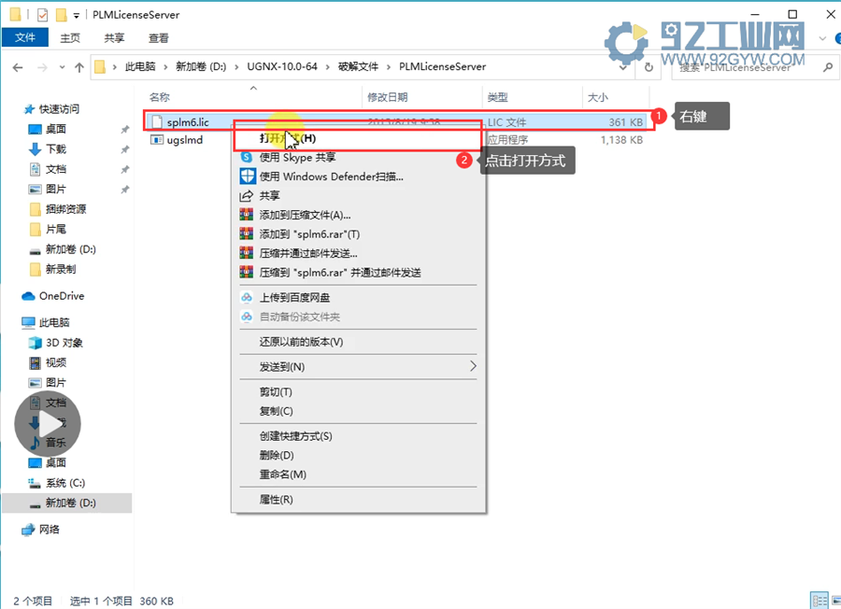Viewport: 841px width, 609px height.
Task: Click 此电脑 in the address bar breadcrumb
Action: (140, 67)
